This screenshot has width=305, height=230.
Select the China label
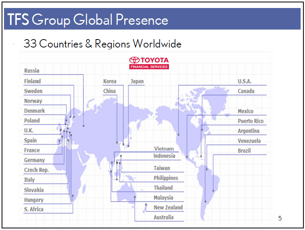tap(109, 91)
